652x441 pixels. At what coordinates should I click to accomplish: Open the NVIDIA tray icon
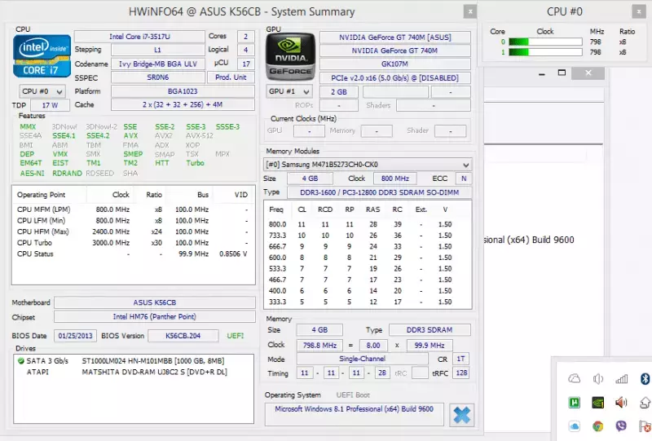(598, 403)
